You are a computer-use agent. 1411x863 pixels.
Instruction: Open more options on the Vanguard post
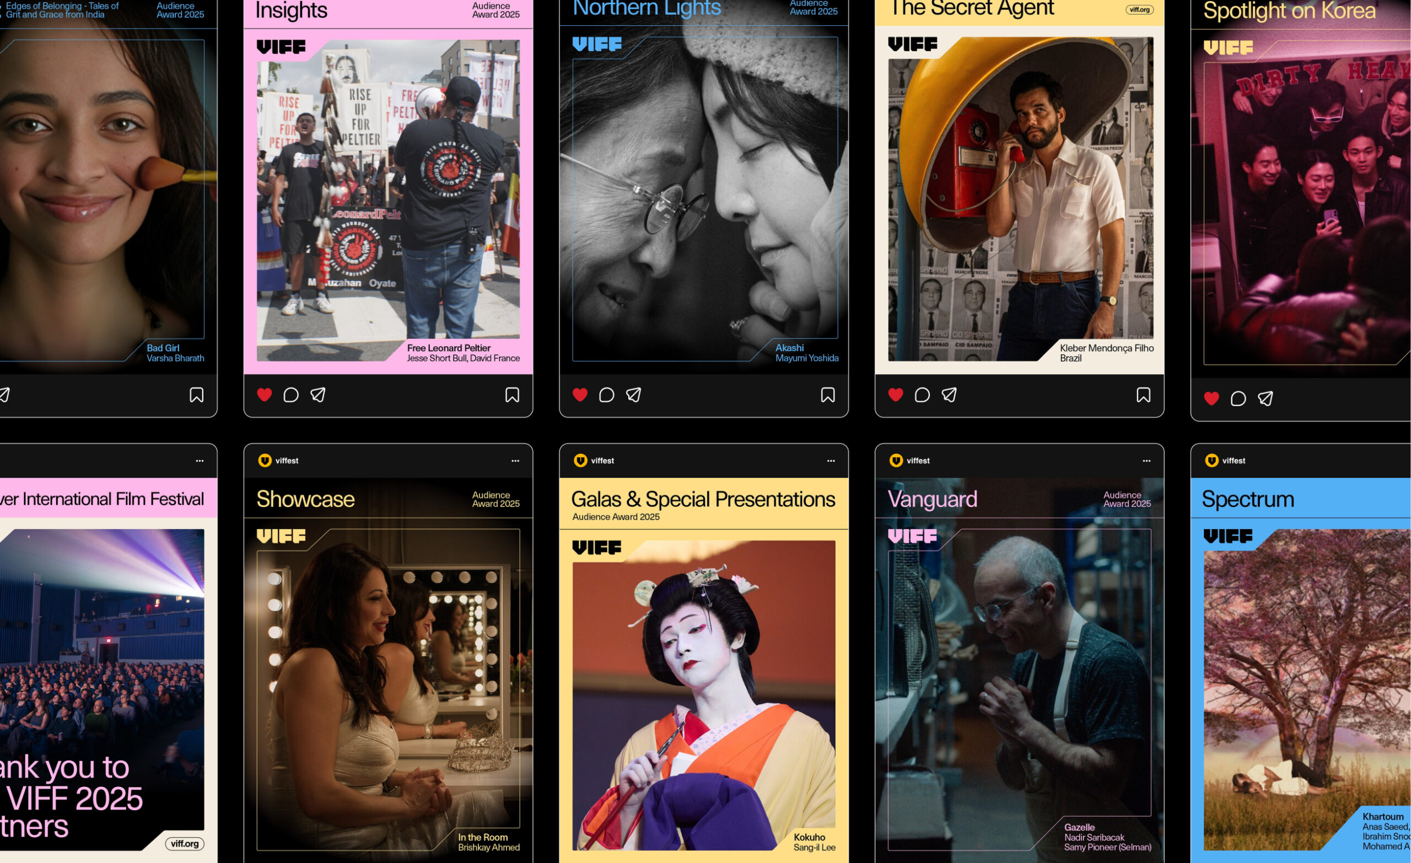click(x=1146, y=460)
